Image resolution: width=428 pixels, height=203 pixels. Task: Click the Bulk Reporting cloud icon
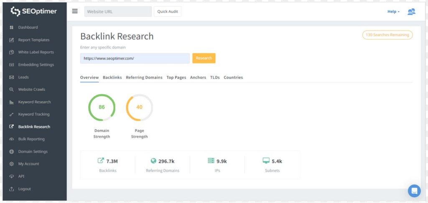[11, 139]
